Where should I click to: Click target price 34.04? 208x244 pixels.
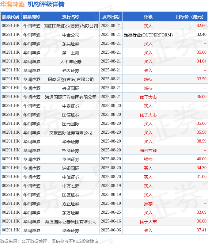202,61
